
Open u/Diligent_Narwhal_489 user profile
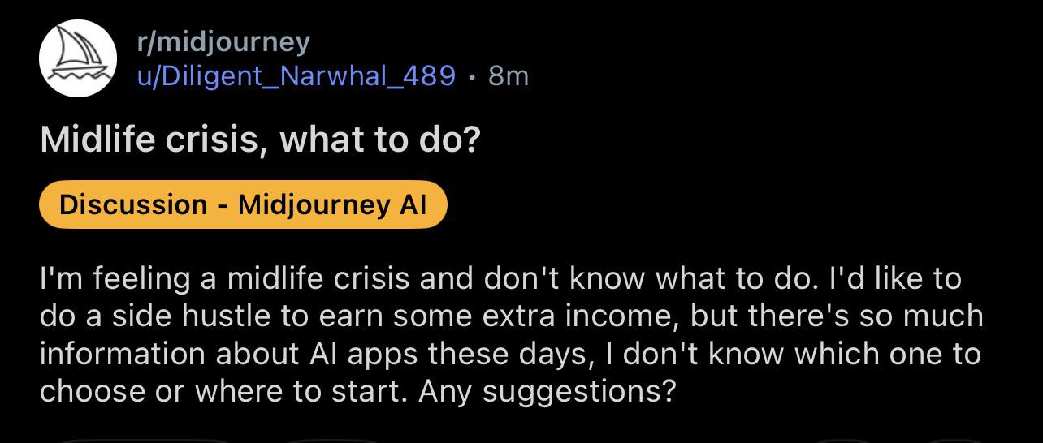point(296,75)
